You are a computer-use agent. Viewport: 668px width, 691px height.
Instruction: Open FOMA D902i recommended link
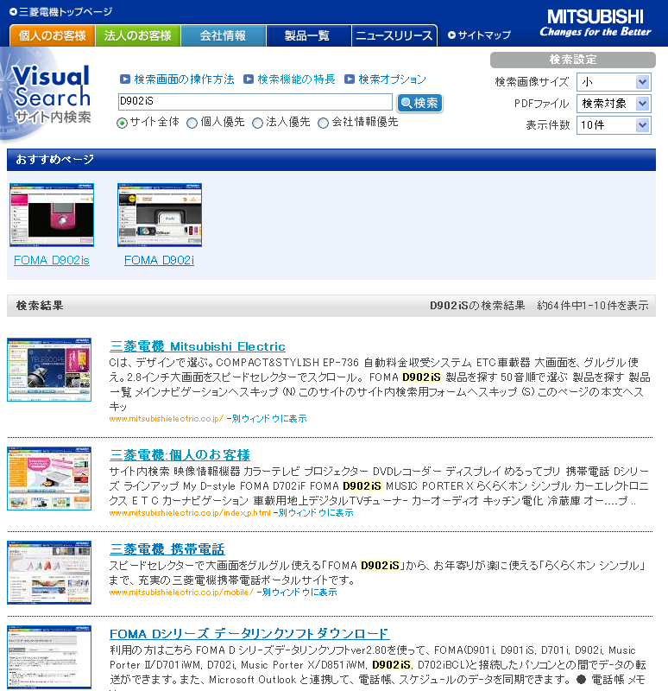click(x=159, y=261)
